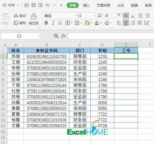Open the font size dropdown 12

pyautogui.click(x=94, y=16)
